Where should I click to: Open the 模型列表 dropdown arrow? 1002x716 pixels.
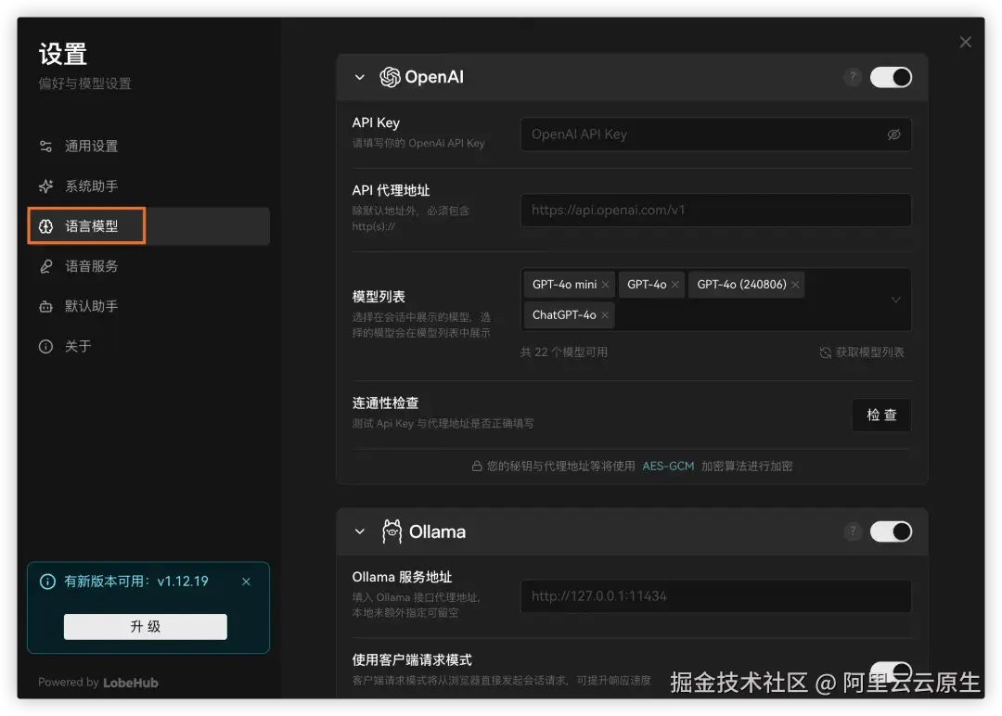point(894,300)
